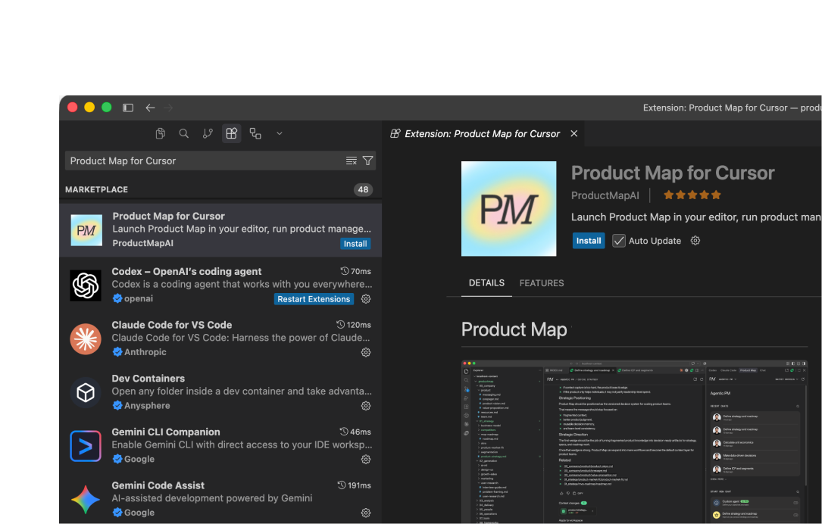Select Dev Containers extension row
822x524 pixels.
(220, 391)
